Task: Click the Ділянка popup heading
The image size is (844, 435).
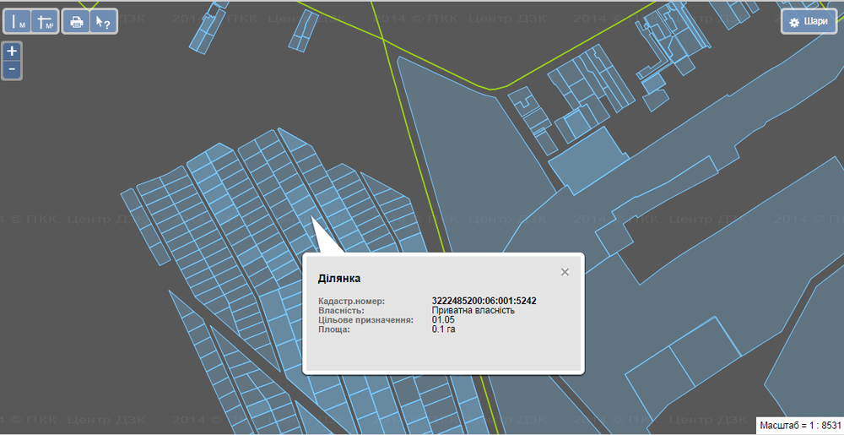Action: point(339,279)
